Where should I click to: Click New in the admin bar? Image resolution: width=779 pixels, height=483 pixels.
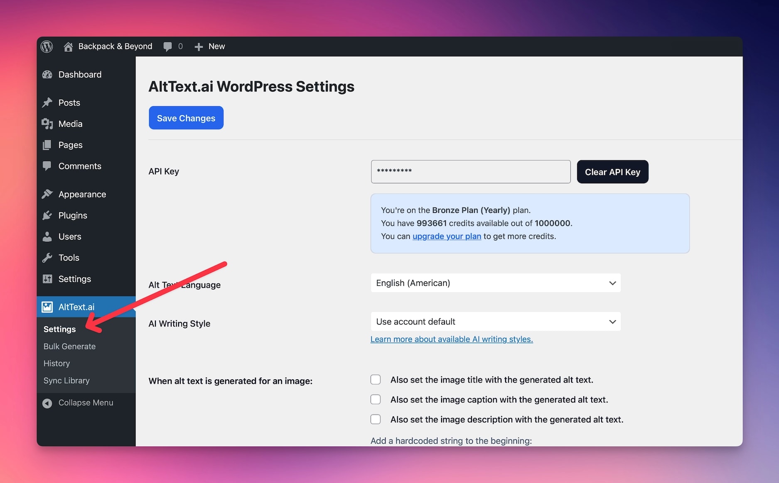point(216,46)
